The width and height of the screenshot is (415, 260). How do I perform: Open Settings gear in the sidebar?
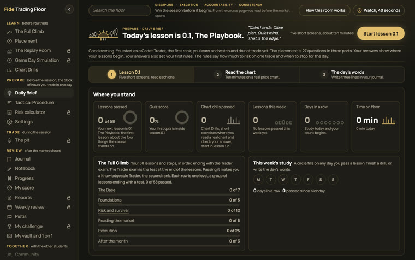pos(9,122)
